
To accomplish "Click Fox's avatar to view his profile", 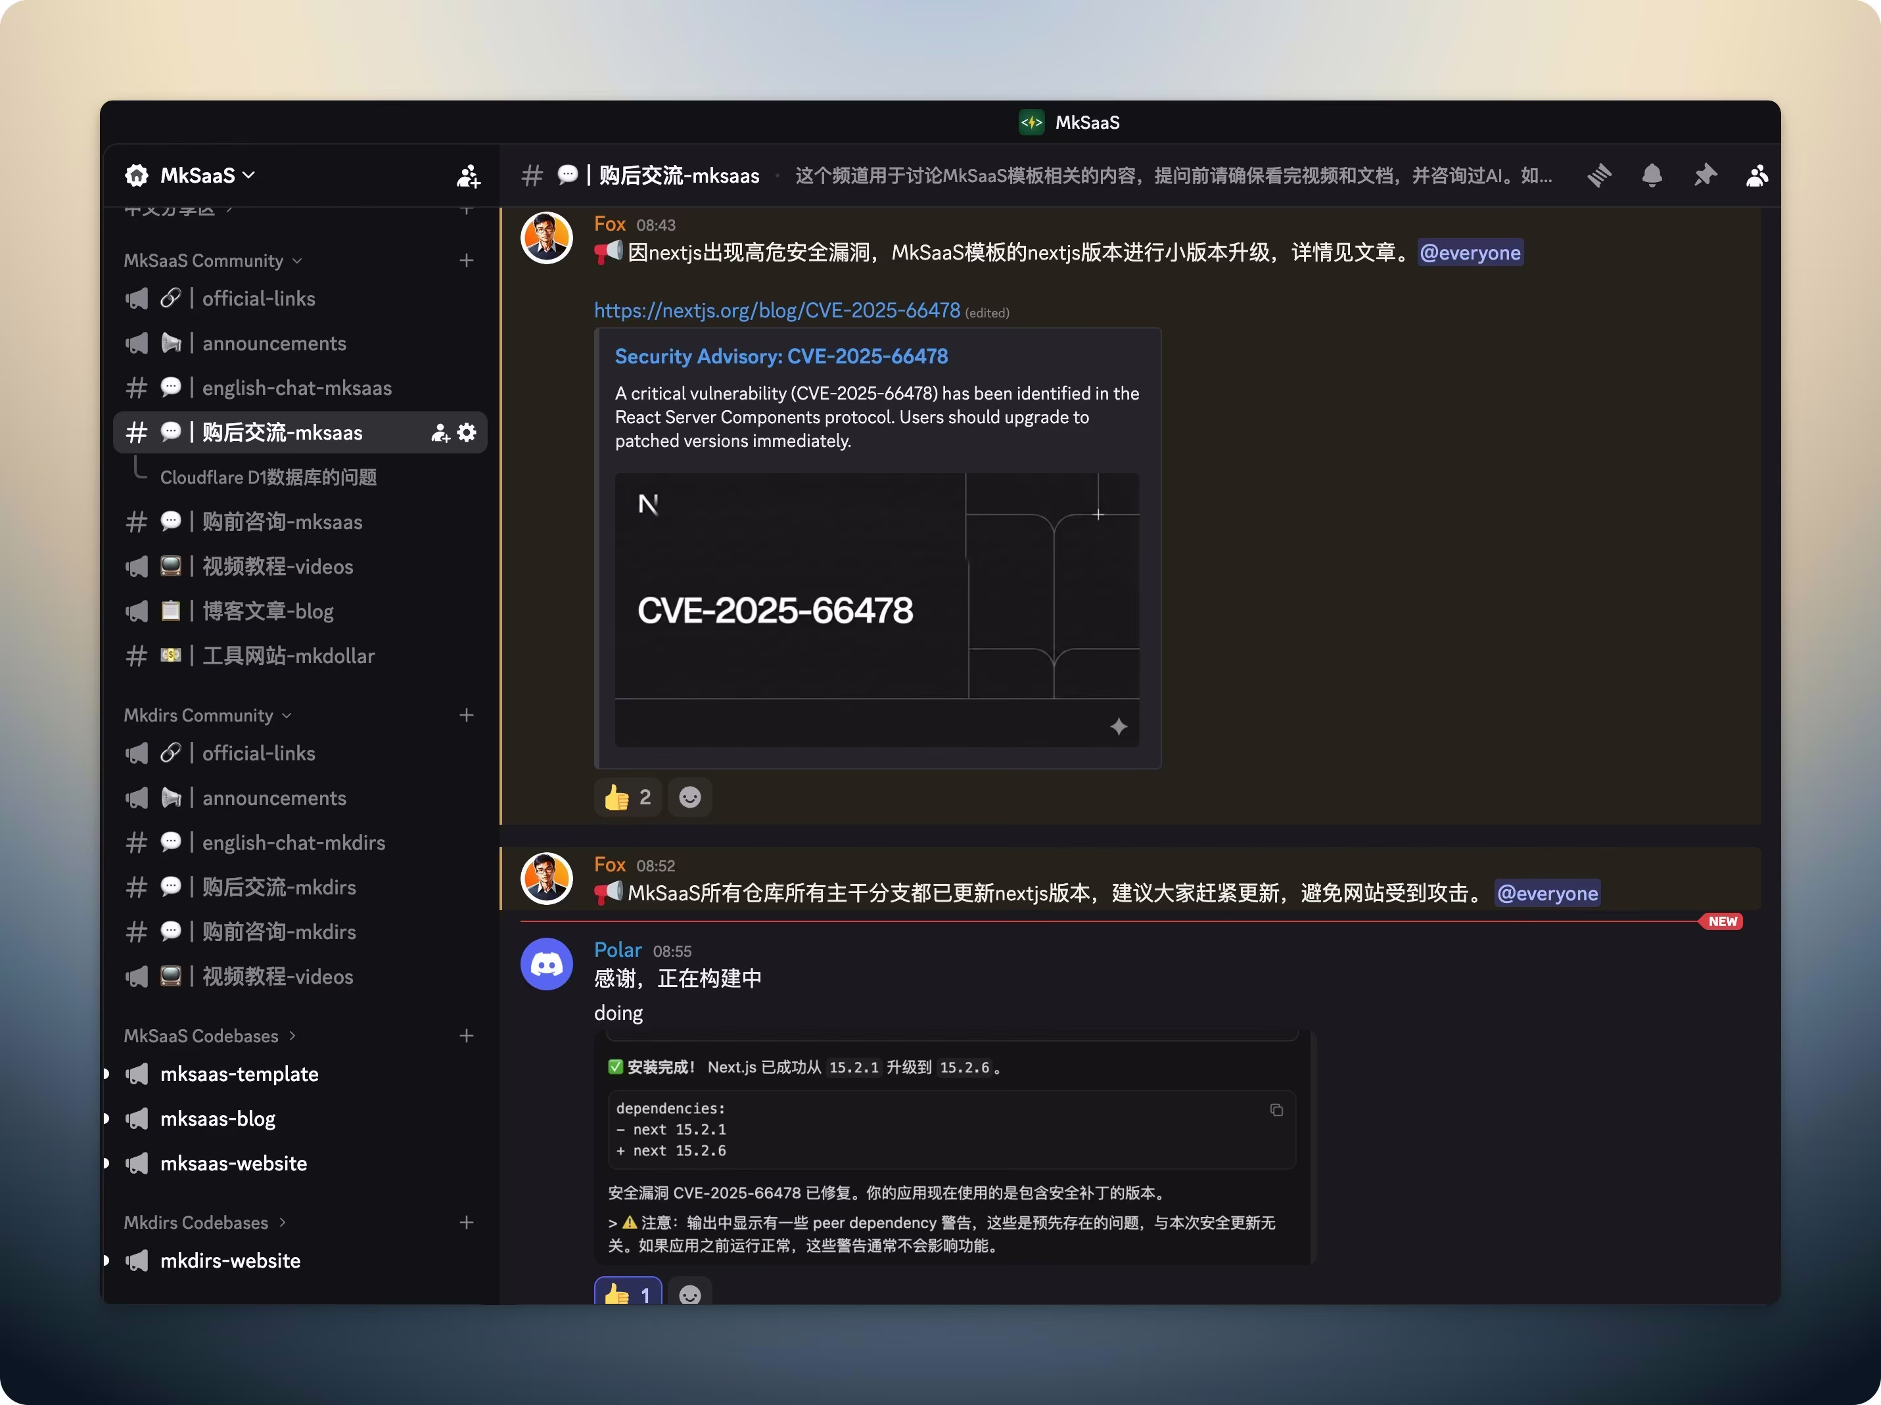I will [546, 238].
